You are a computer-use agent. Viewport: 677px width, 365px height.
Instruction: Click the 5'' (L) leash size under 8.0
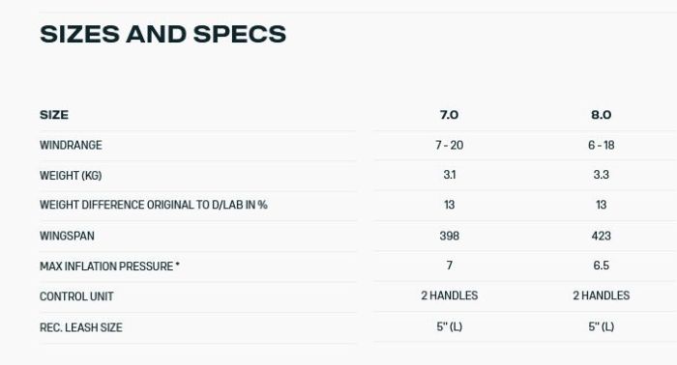click(601, 326)
